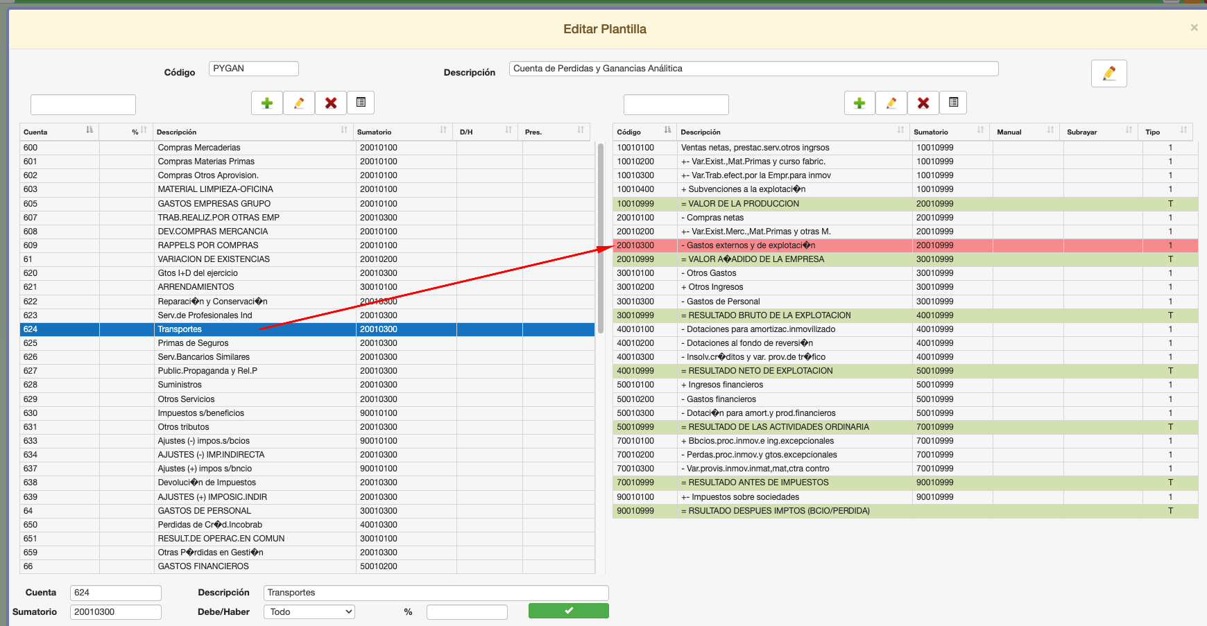
Task: Open the Debe/Haber dropdown showing Todo
Action: tap(309, 611)
